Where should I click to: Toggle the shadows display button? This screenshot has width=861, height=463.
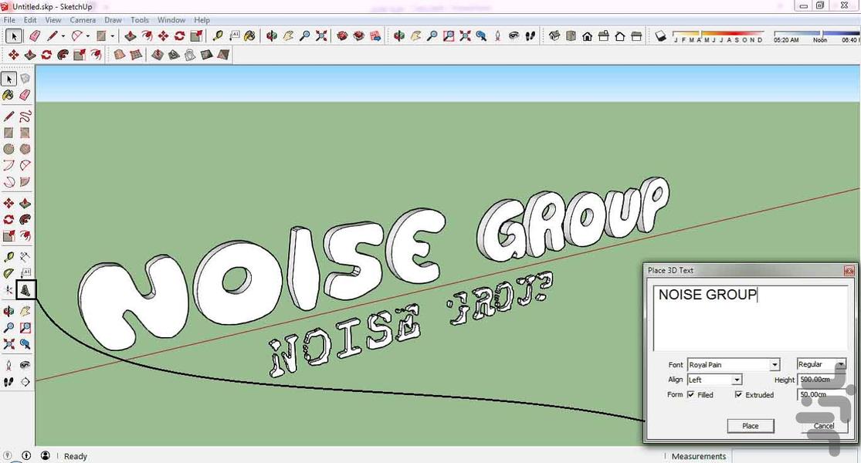[x=660, y=35]
